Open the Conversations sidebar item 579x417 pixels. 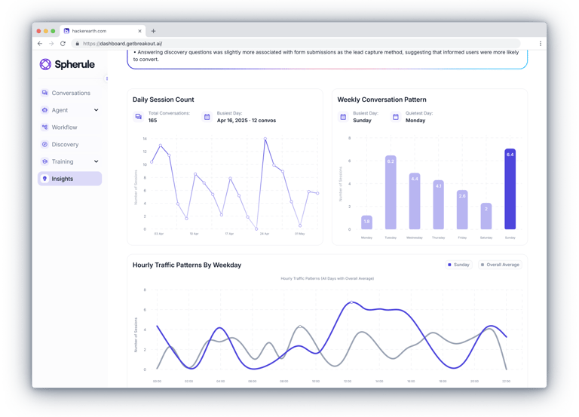70,93
